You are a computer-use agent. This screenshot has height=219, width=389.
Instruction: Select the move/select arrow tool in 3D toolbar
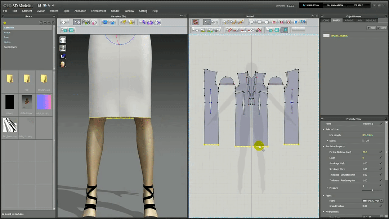tap(77, 22)
